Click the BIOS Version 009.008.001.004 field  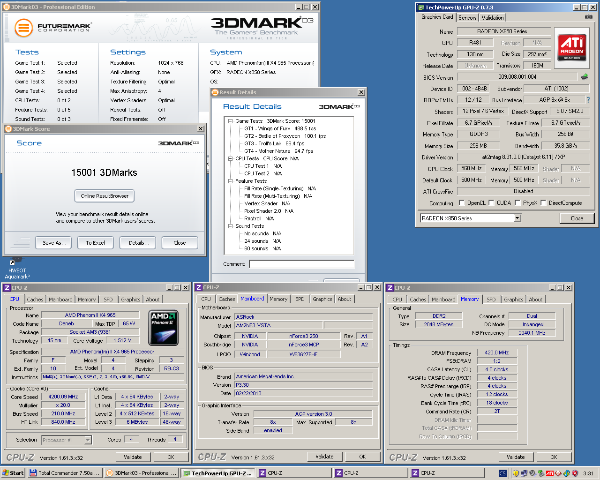coord(517,77)
